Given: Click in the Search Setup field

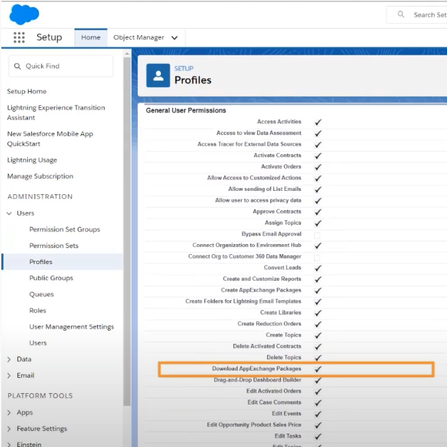Looking at the screenshot, I should [417, 15].
